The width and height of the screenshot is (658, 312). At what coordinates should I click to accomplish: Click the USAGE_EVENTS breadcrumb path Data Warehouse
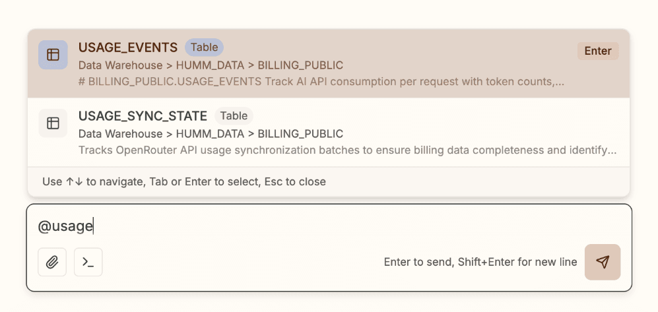[x=120, y=65]
